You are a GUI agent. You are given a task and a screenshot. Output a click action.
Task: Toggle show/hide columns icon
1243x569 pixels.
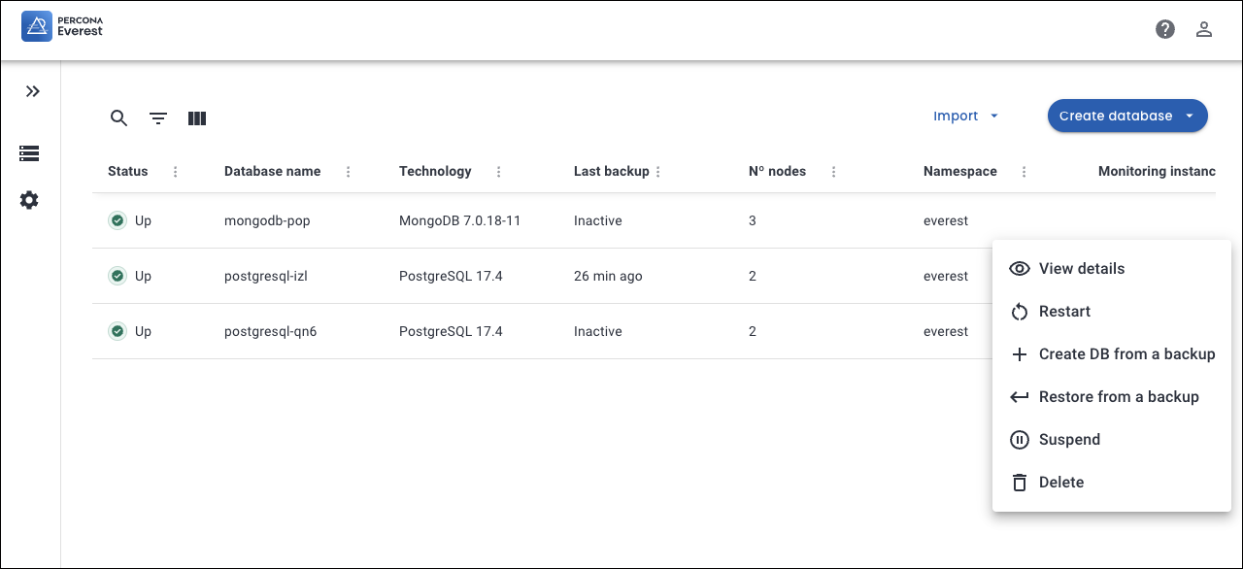click(197, 118)
